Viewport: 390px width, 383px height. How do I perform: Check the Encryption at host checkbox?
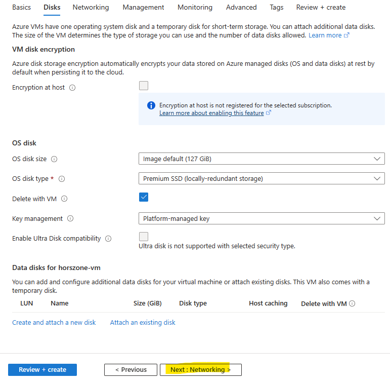(144, 86)
